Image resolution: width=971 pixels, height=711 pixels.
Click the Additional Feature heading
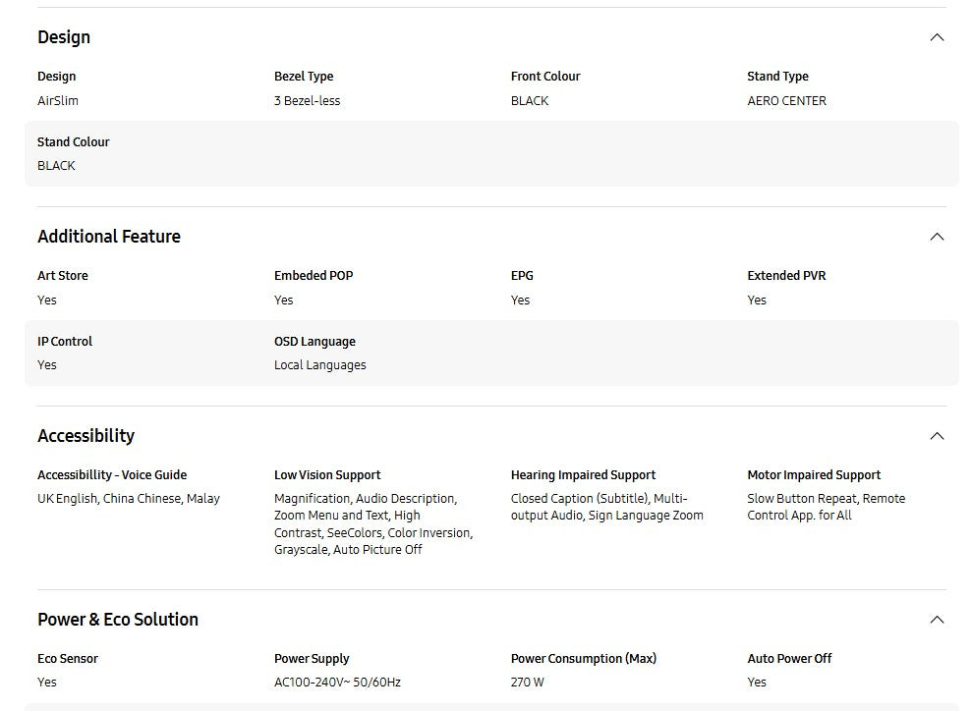coord(109,237)
